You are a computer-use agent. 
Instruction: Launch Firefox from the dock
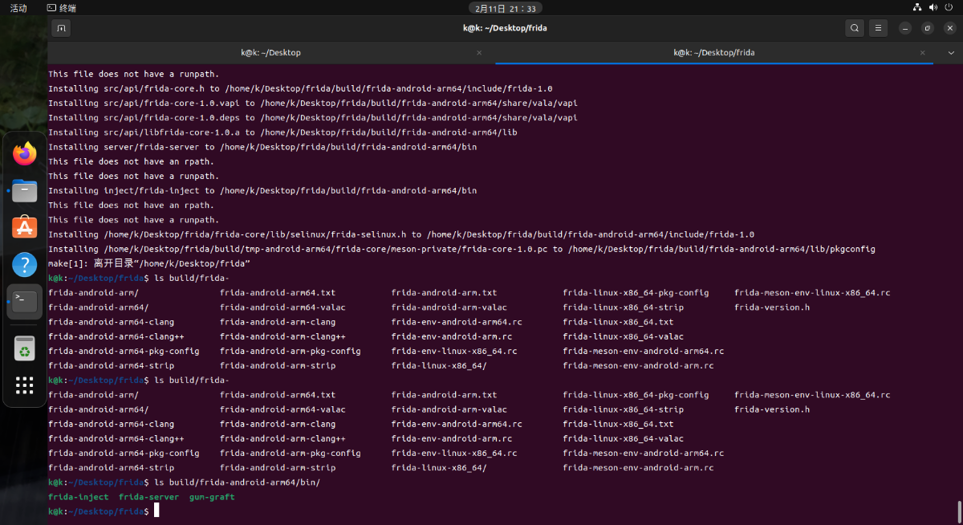[25, 153]
